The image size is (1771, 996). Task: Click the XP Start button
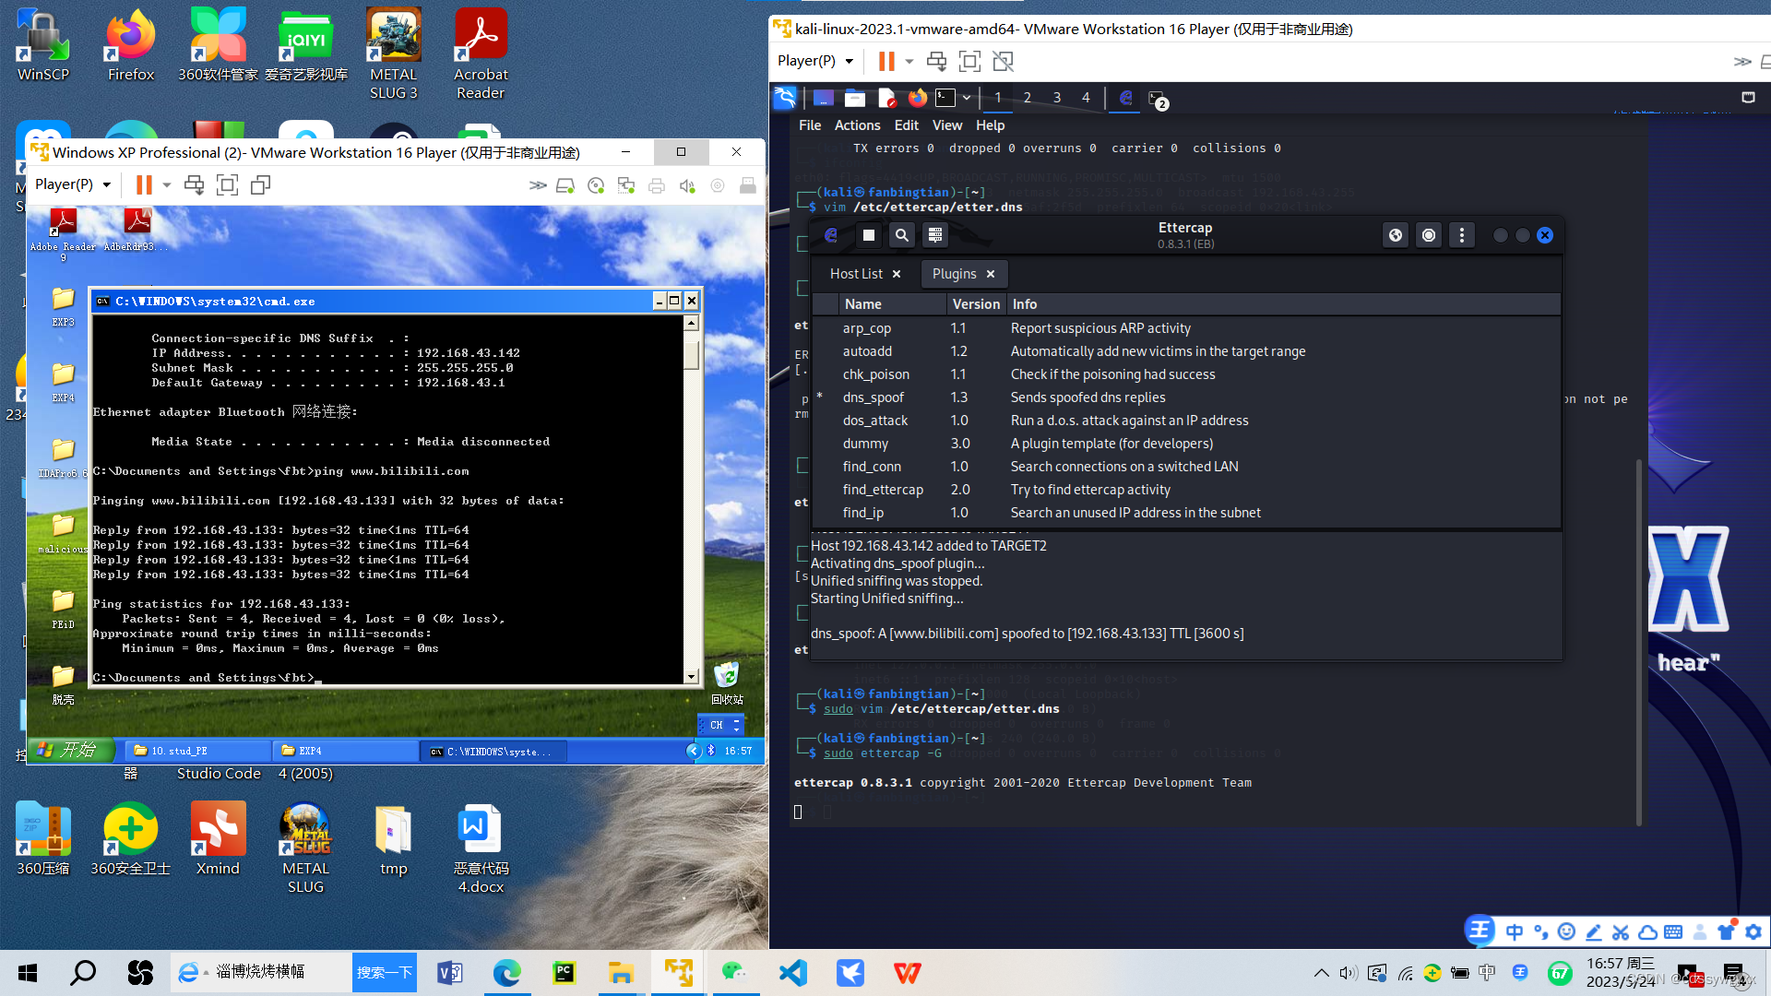(71, 751)
